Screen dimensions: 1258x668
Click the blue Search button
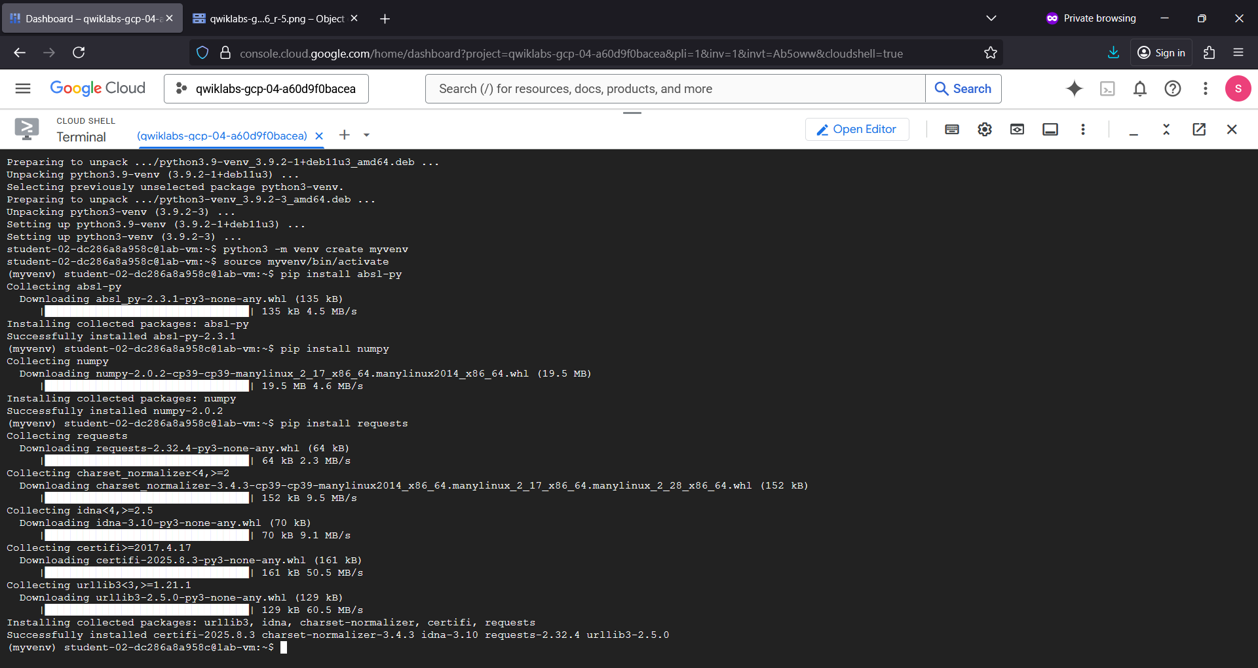click(963, 88)
